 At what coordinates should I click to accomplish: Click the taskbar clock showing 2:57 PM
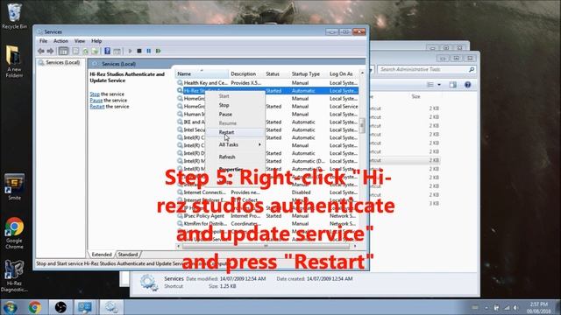[539, 307]
